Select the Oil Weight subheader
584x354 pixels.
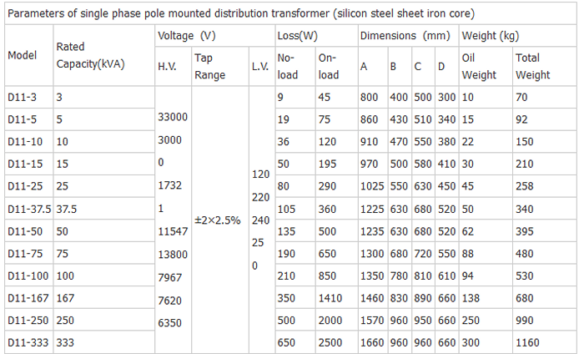click(x=479, y=66)
